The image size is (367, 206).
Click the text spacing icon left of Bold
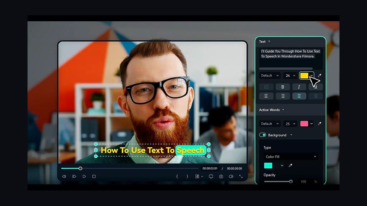pos(266,87)
